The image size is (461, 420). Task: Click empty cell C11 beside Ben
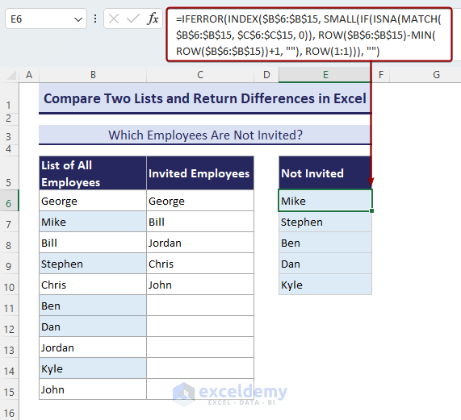point(200,306)
